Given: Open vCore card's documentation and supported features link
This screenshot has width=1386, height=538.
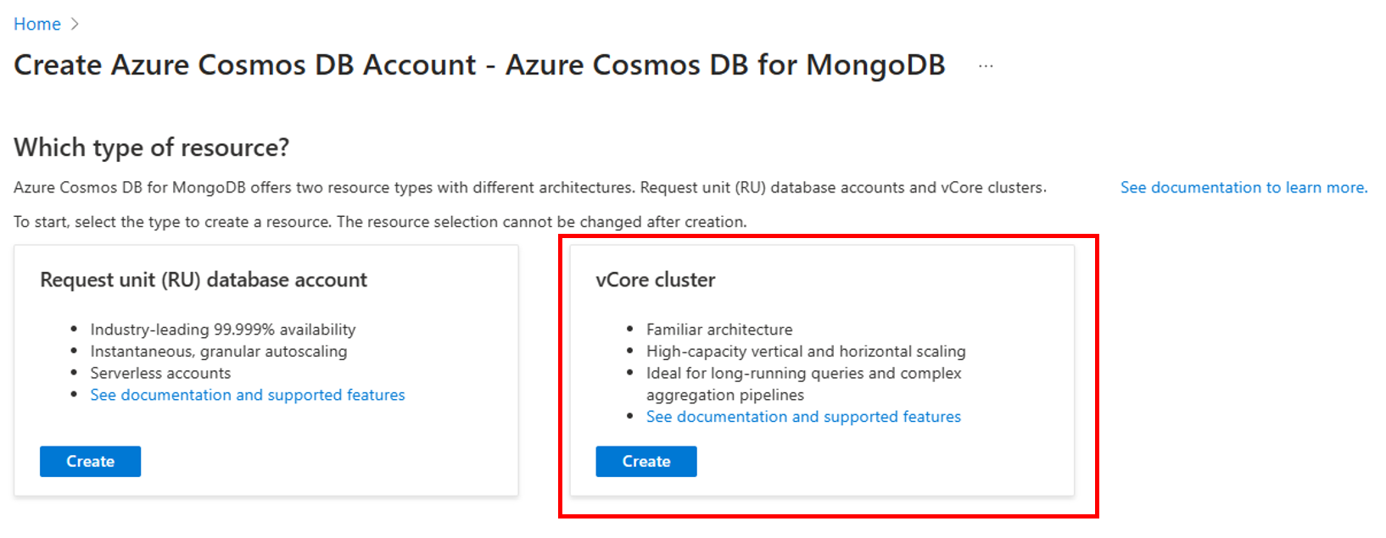Looking at the screenshot, I should 803,417.
